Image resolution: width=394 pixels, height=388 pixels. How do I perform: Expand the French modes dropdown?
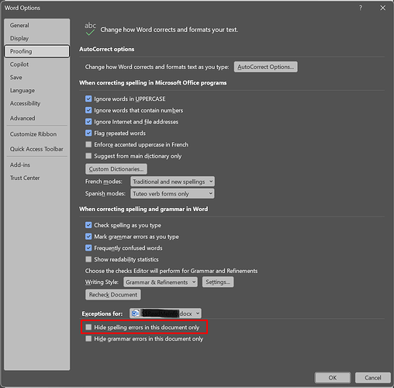[172, 182]
